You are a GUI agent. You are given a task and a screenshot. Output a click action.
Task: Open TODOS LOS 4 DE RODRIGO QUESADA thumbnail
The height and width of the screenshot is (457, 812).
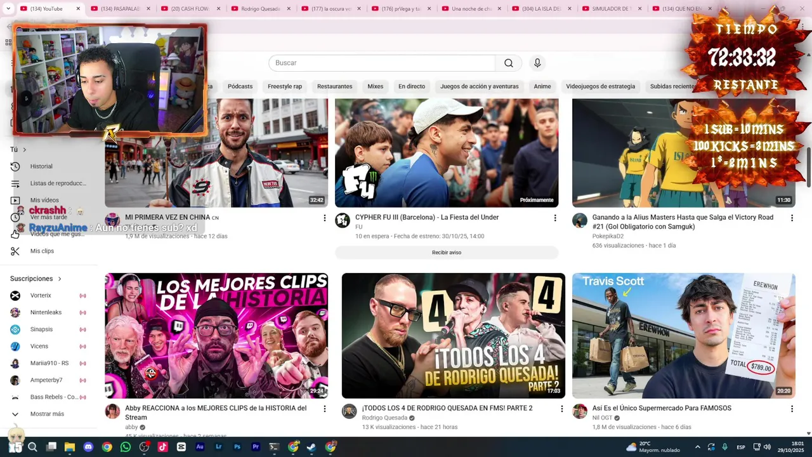coord(454,336)
